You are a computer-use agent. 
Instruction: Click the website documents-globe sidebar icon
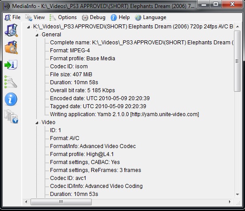pyautogui.click(x=11, y=117)
